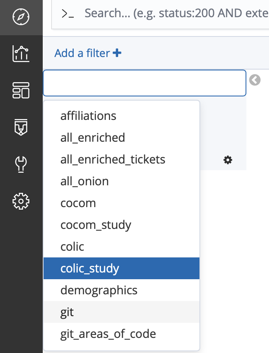This screenshot has height=353, width=269.
Task: Click the console prompt icon in search bar
Action: 67,13
